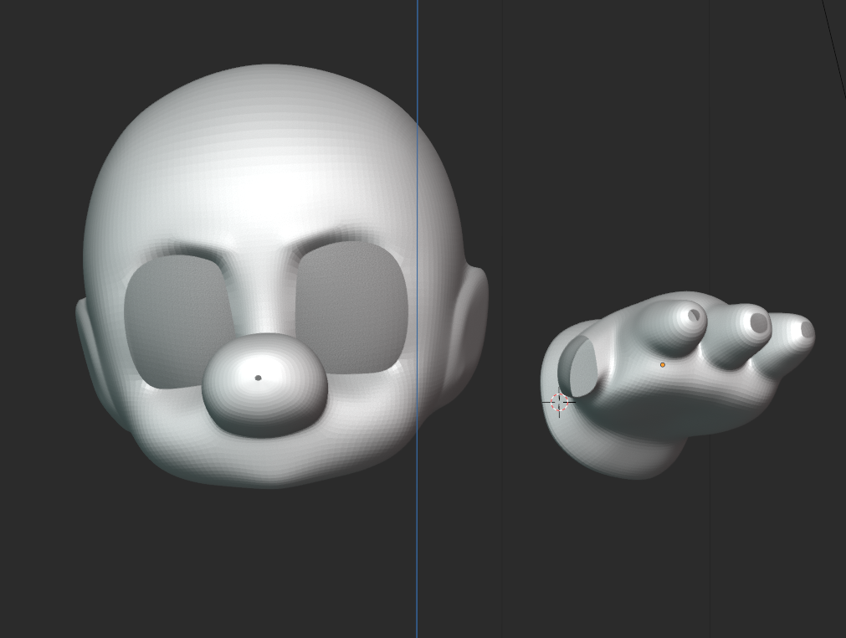
Task: Select the head's left eye socket
Action: coord(174,318)
